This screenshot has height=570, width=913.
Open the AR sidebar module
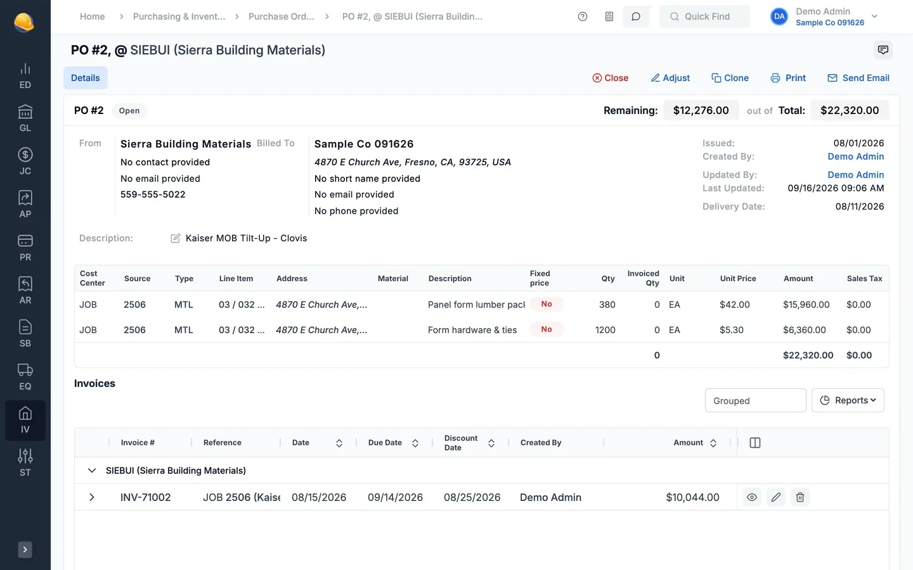[x=25, y=291]
